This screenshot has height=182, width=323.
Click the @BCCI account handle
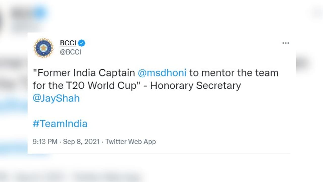click(70, 52)
